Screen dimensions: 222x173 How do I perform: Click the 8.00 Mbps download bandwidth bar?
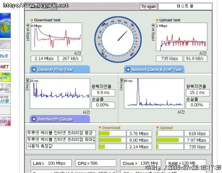[112, 140]
